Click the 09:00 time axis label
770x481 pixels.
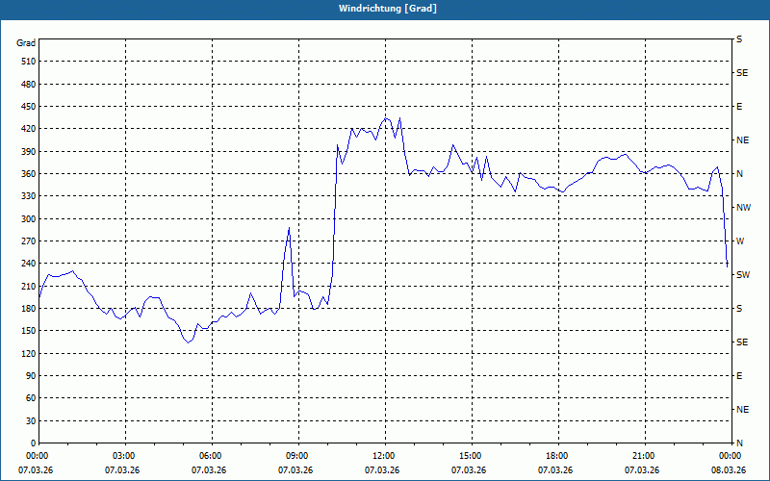click(296, 455)
